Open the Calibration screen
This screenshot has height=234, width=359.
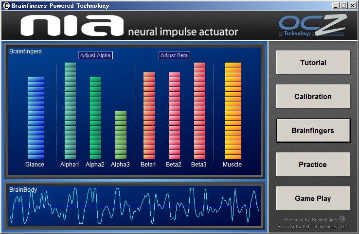tap(313, 97)
